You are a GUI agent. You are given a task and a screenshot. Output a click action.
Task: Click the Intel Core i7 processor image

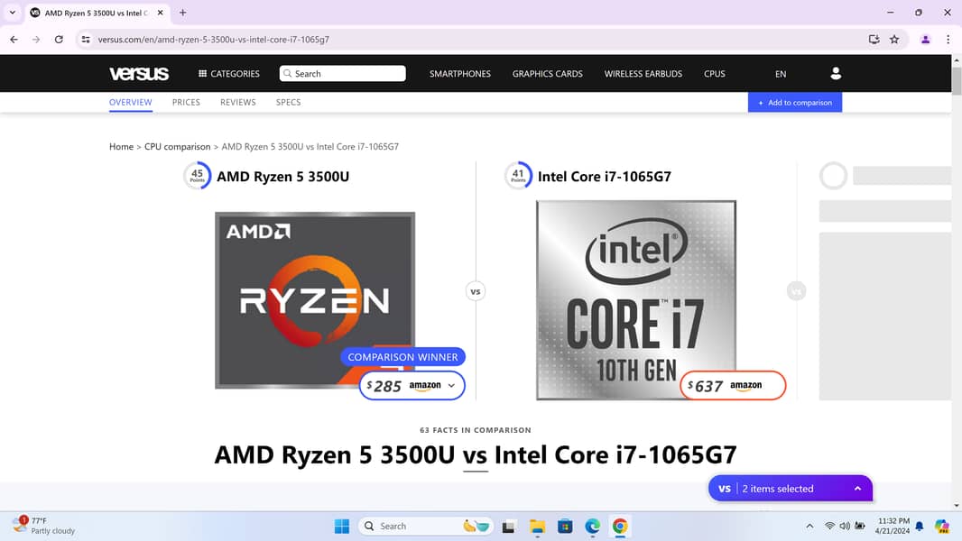pos(636,300)
